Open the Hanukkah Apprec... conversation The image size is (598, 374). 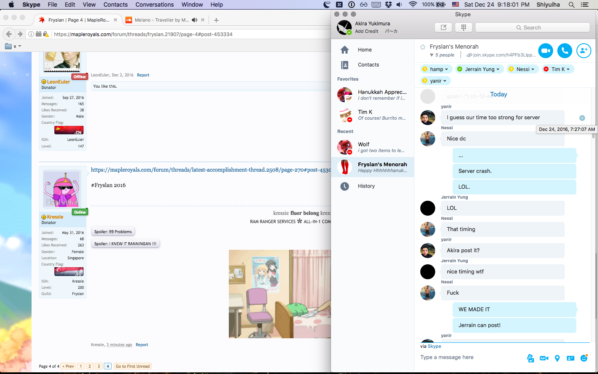click(373, 95)
